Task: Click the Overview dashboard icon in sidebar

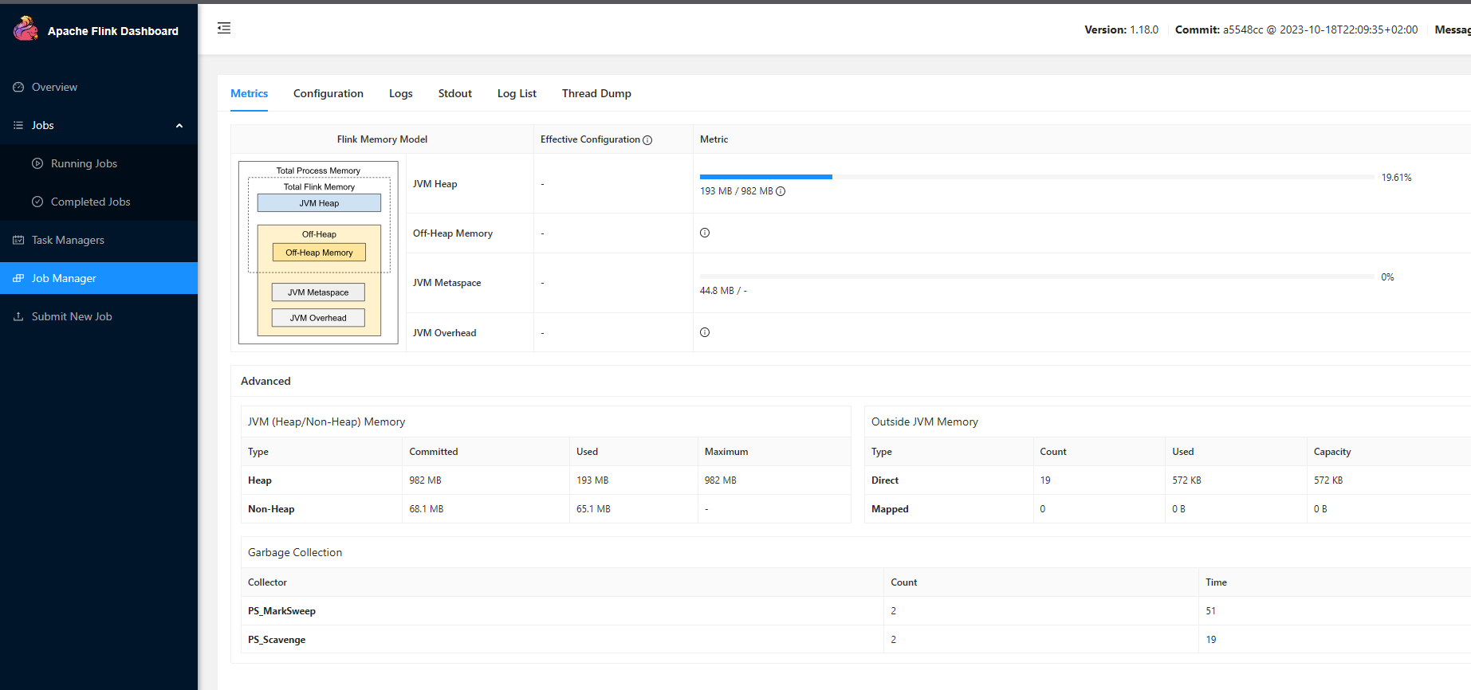Action: (x=18, y=87)
